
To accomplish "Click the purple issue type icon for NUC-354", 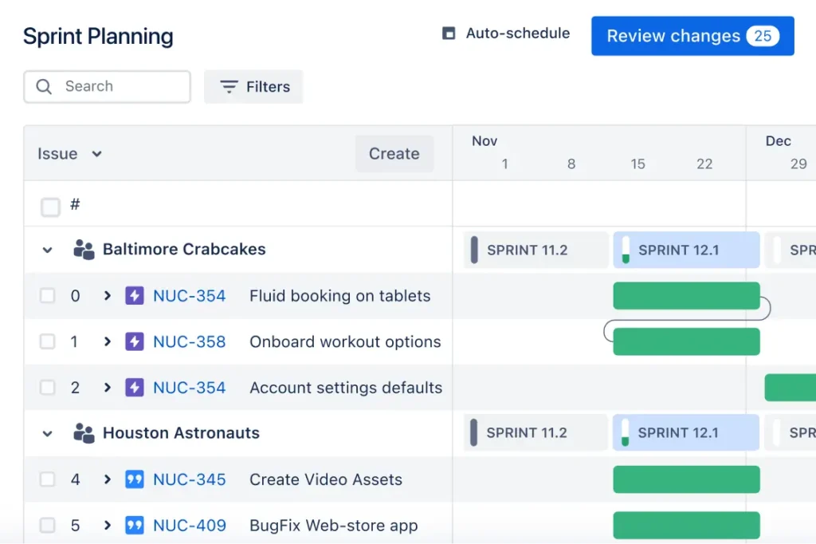I will pyautogui.click(x=133, y=296).
